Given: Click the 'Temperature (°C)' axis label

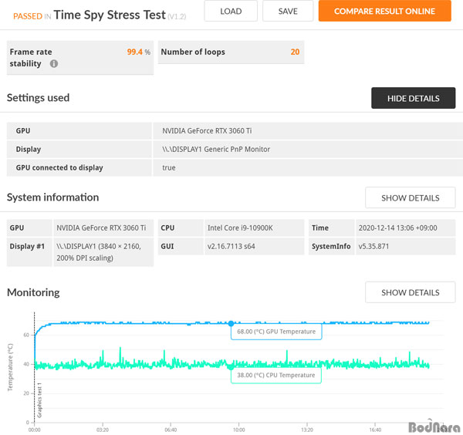Looking at the screenshot, I should (10, 367).
